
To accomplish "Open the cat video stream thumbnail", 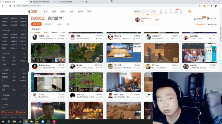I will (x=48, y=82).
